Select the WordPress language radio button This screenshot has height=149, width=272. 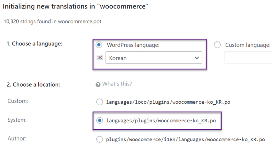tap(99, 45)
